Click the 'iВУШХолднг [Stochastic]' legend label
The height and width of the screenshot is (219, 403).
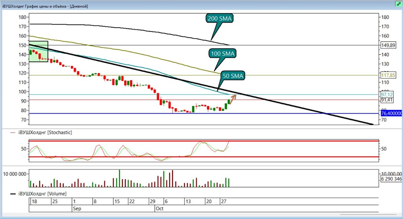(x=45, y=133)
